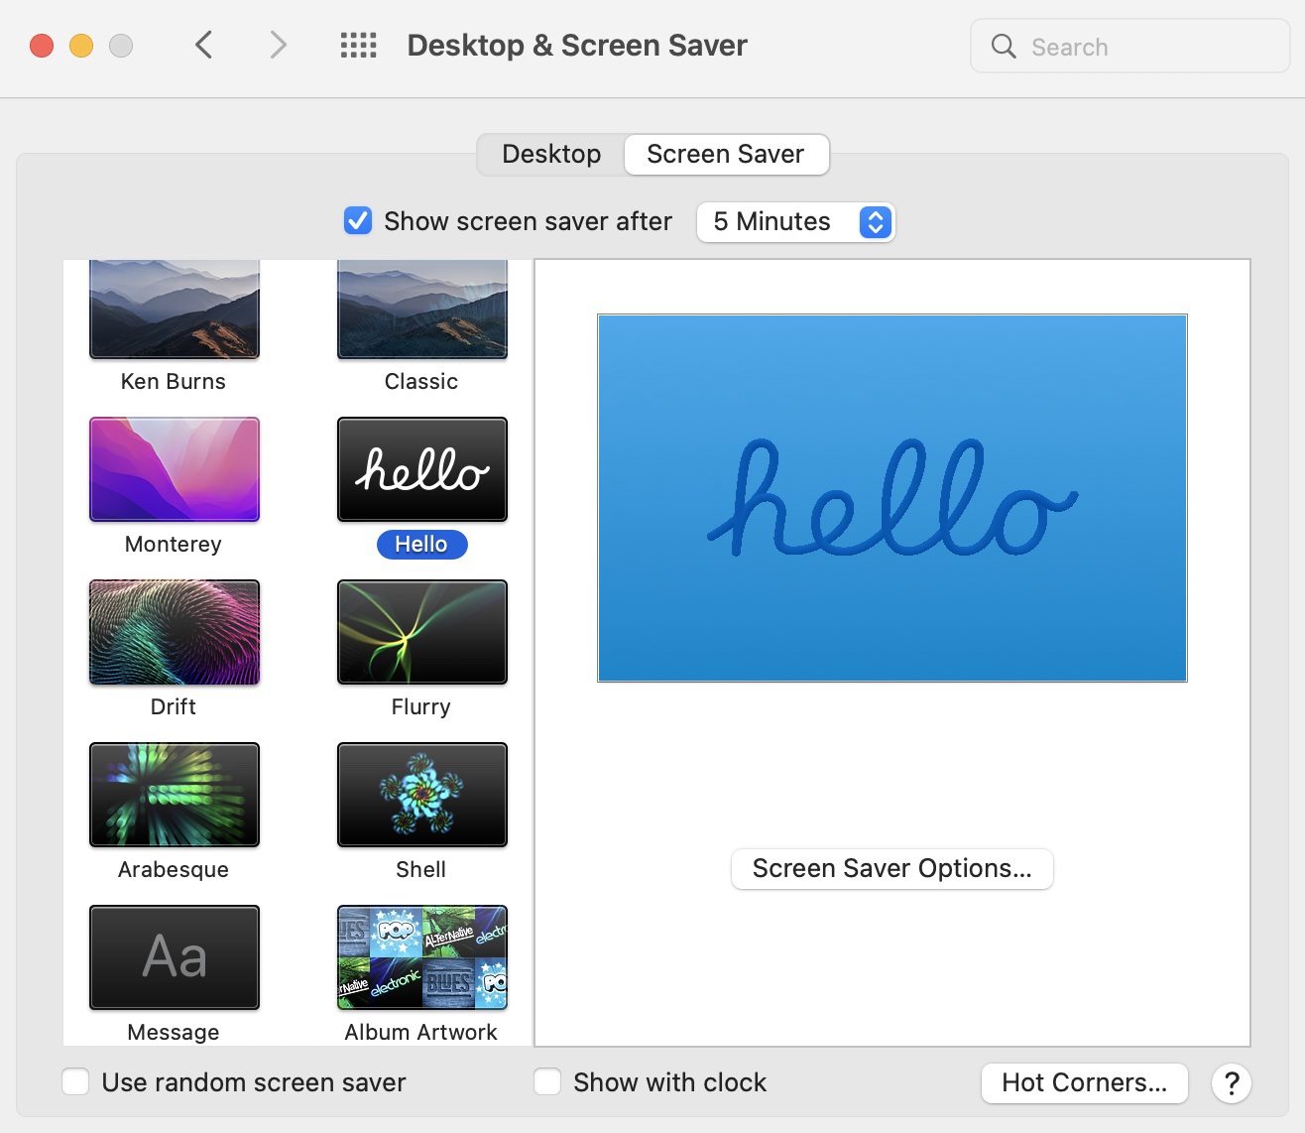Uncheck Show screen saver after checkbox
The width and height of the screenshot is (1305, 1133).
(x=358, y=220)
